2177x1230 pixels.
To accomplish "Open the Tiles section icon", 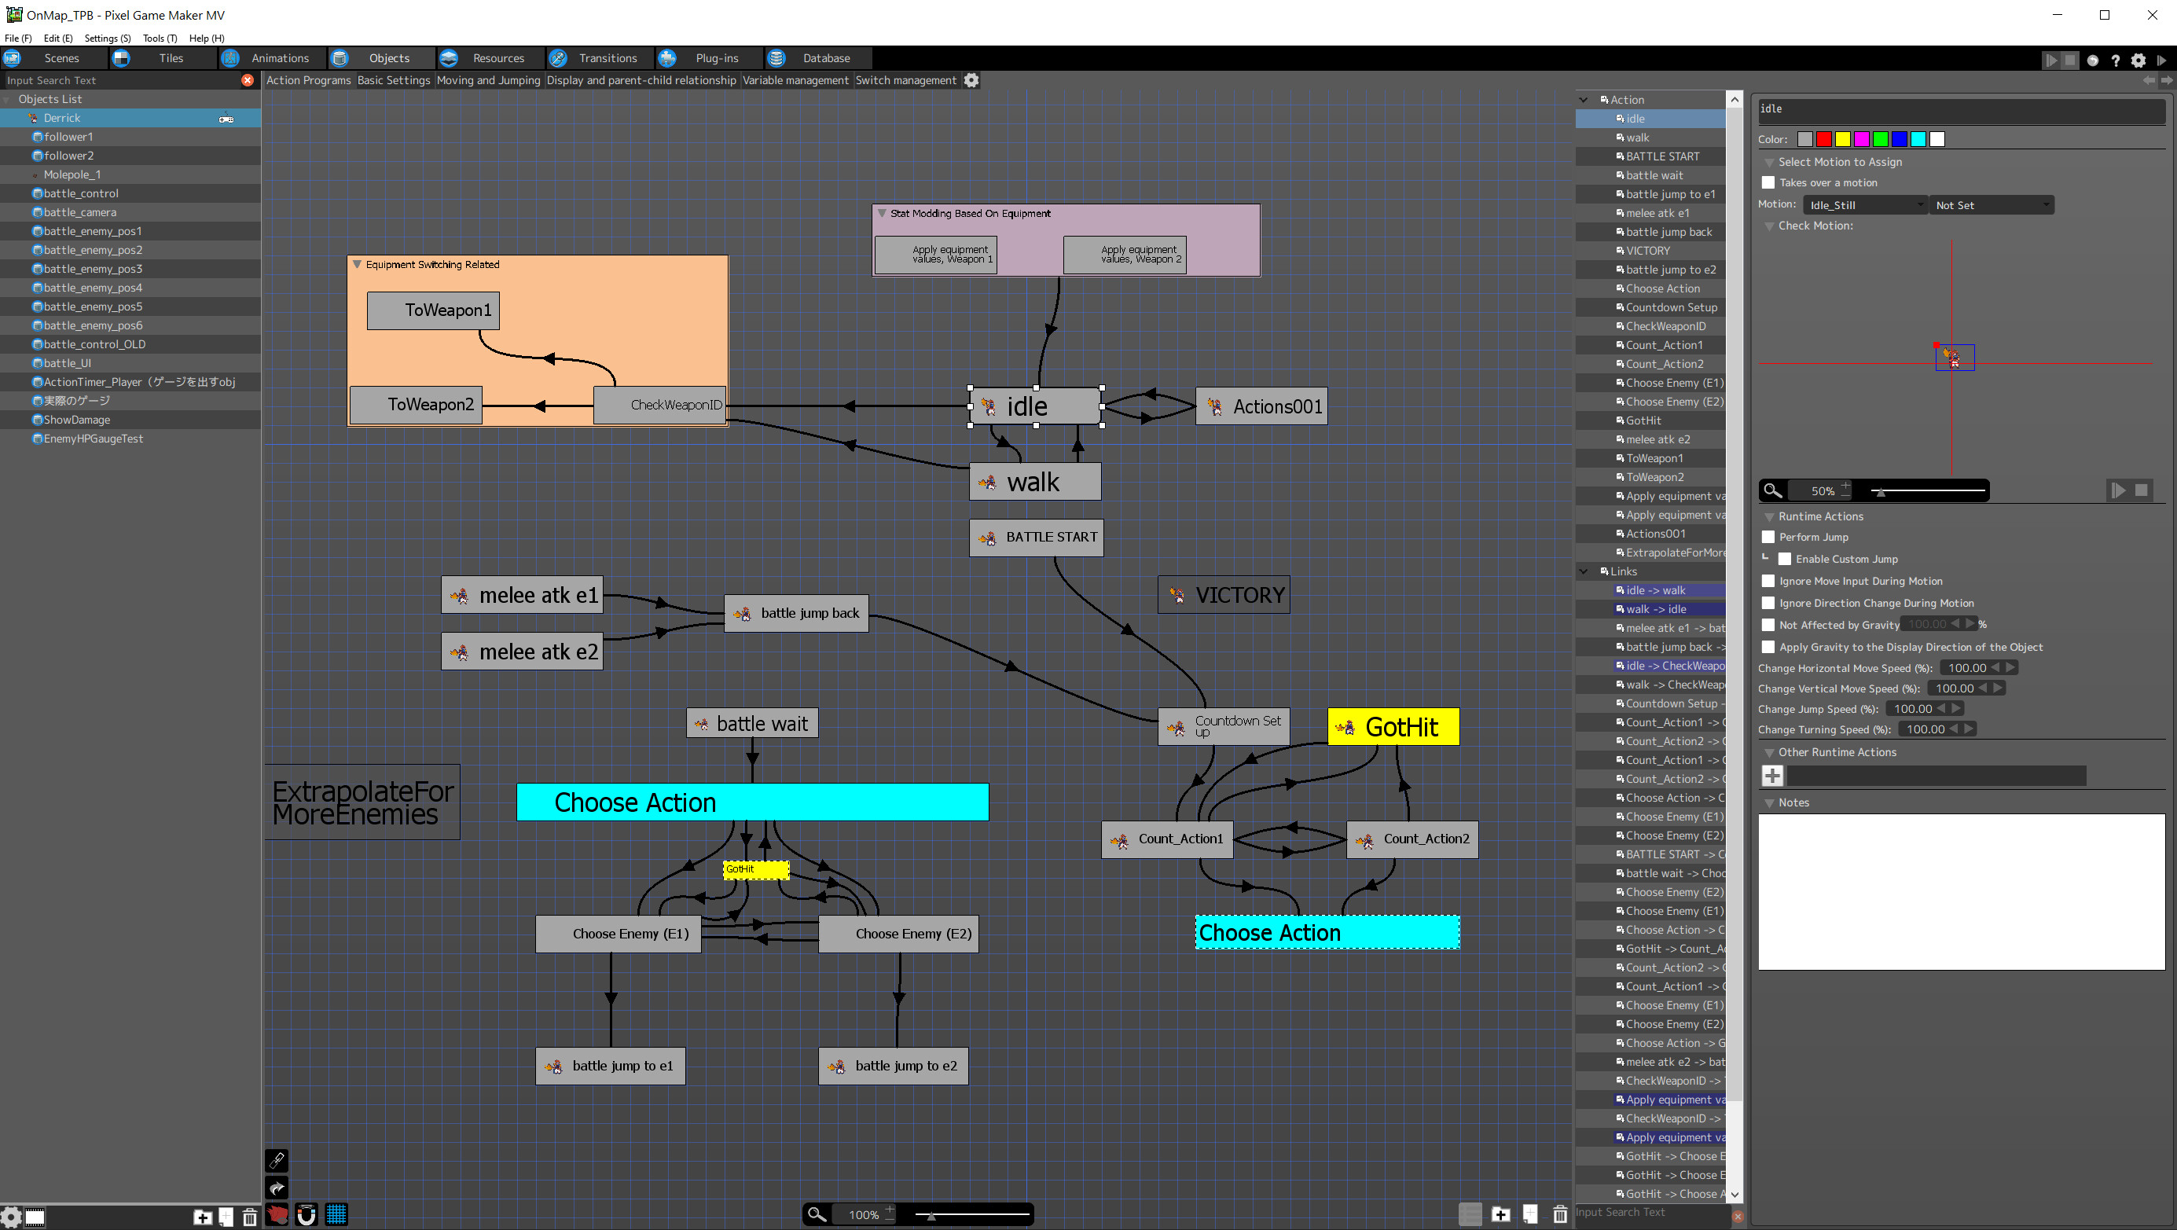I will pos(121,57).
